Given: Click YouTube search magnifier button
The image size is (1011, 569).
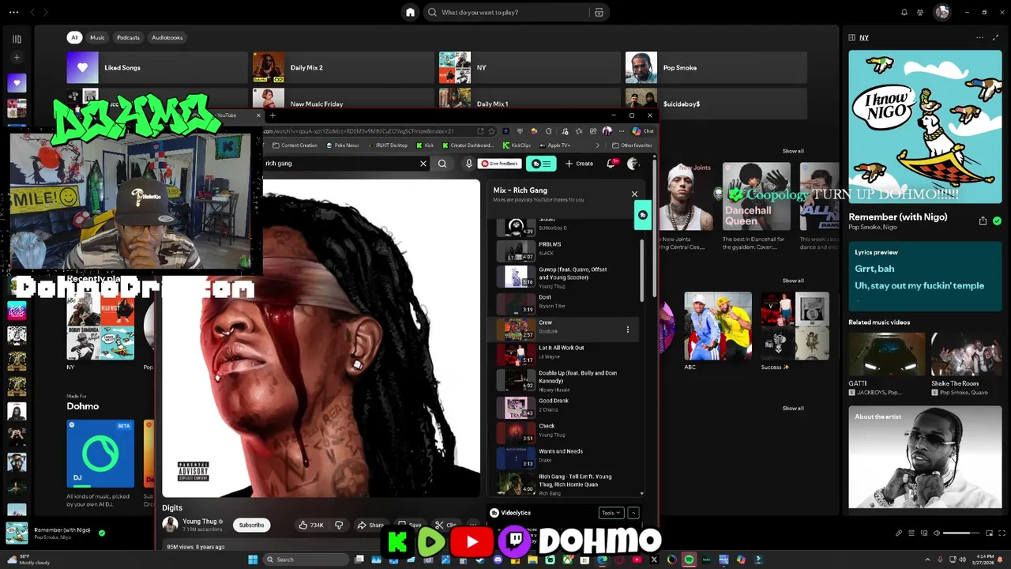Looking at the screenshot, I should pos(442,164).
